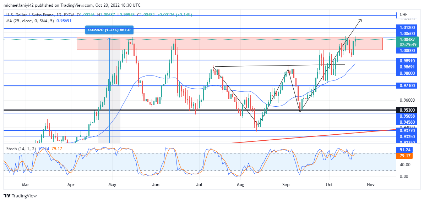This screenshot has height=202, width=424.
Task: Select the 1.00000 price label
Action: 407,50
